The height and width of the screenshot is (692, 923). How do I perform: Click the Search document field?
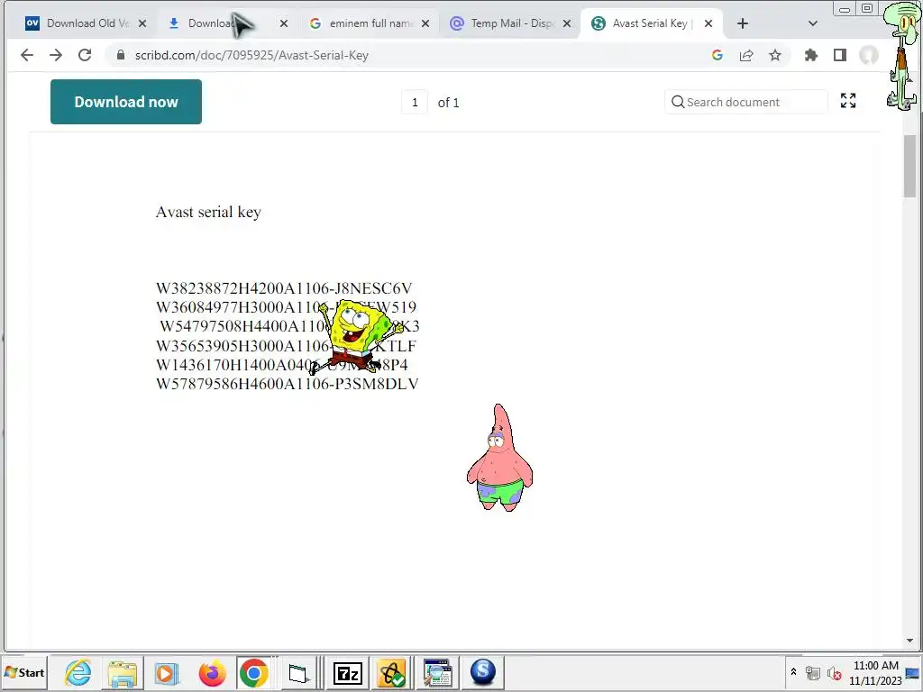coord(745,102)
